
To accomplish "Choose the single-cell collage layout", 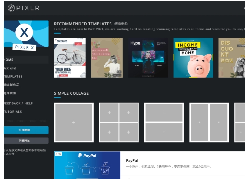I will (x=74, y=122).
